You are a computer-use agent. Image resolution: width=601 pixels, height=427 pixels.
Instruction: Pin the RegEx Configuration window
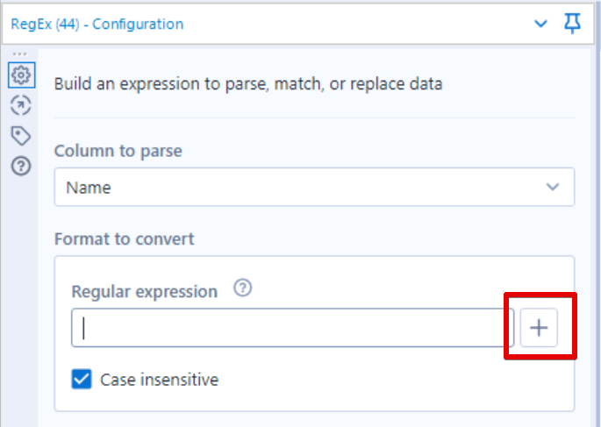click(x=572, y=24)
